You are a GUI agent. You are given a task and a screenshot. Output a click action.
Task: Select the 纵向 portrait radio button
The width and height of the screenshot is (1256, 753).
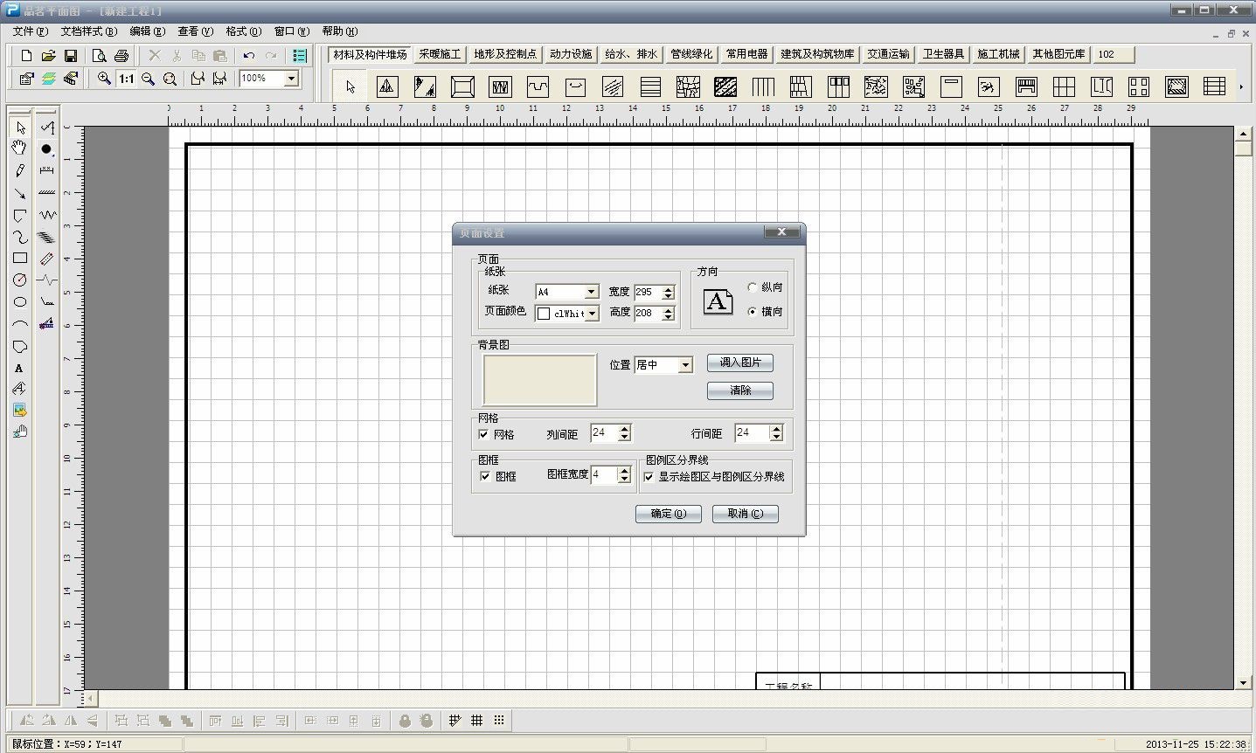[x=752, y=287]
